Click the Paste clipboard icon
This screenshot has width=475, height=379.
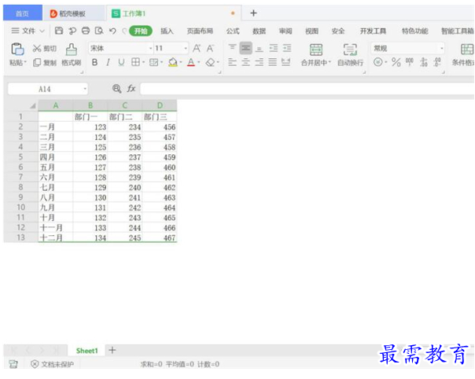tap(17, 50)
